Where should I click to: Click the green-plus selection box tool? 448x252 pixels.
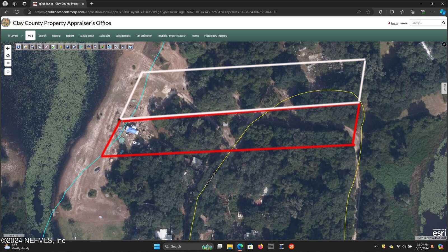(x=53, y=47)
